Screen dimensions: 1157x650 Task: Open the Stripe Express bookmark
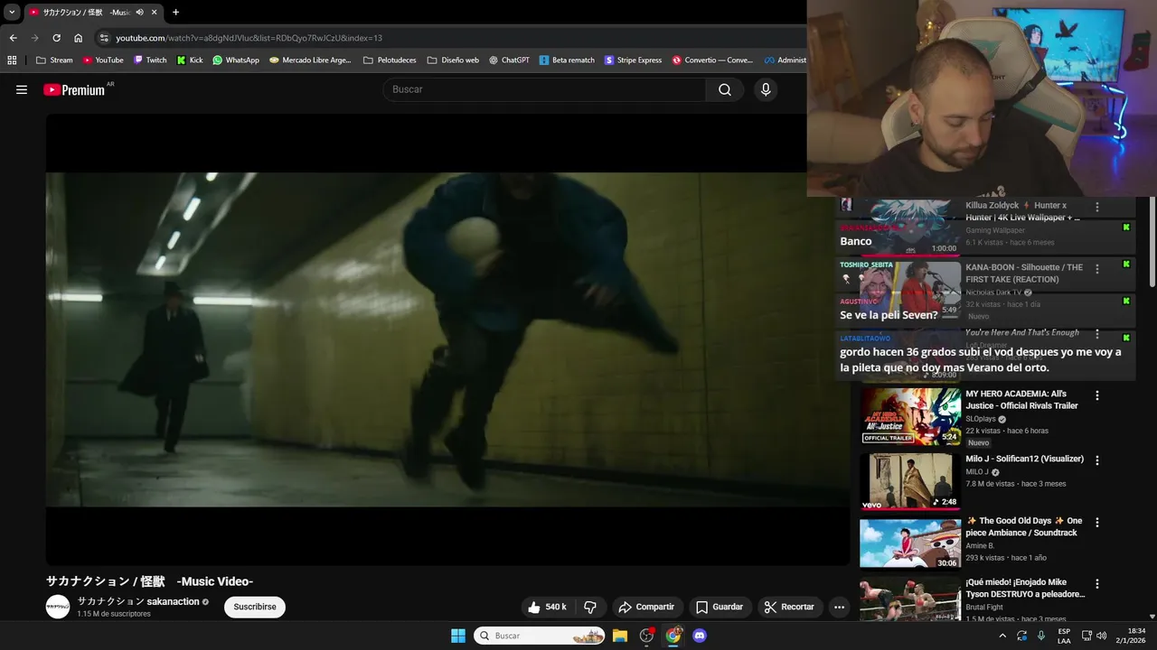(x=633, y=60)
